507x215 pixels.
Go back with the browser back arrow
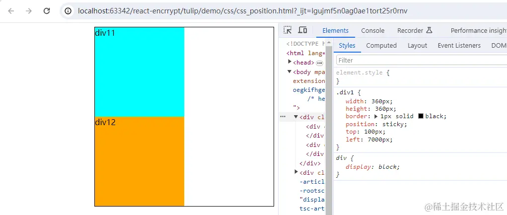[11, 11]
